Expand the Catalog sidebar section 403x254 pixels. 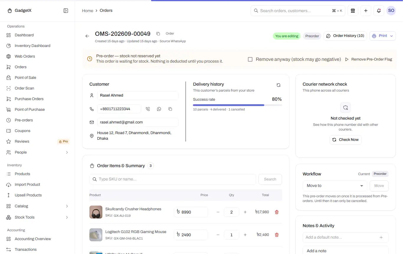tap(38, 206)
